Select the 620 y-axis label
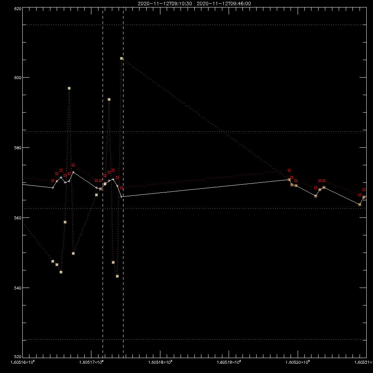The width and height of the screenshot is (373, 373). click(x=18, y=9)
